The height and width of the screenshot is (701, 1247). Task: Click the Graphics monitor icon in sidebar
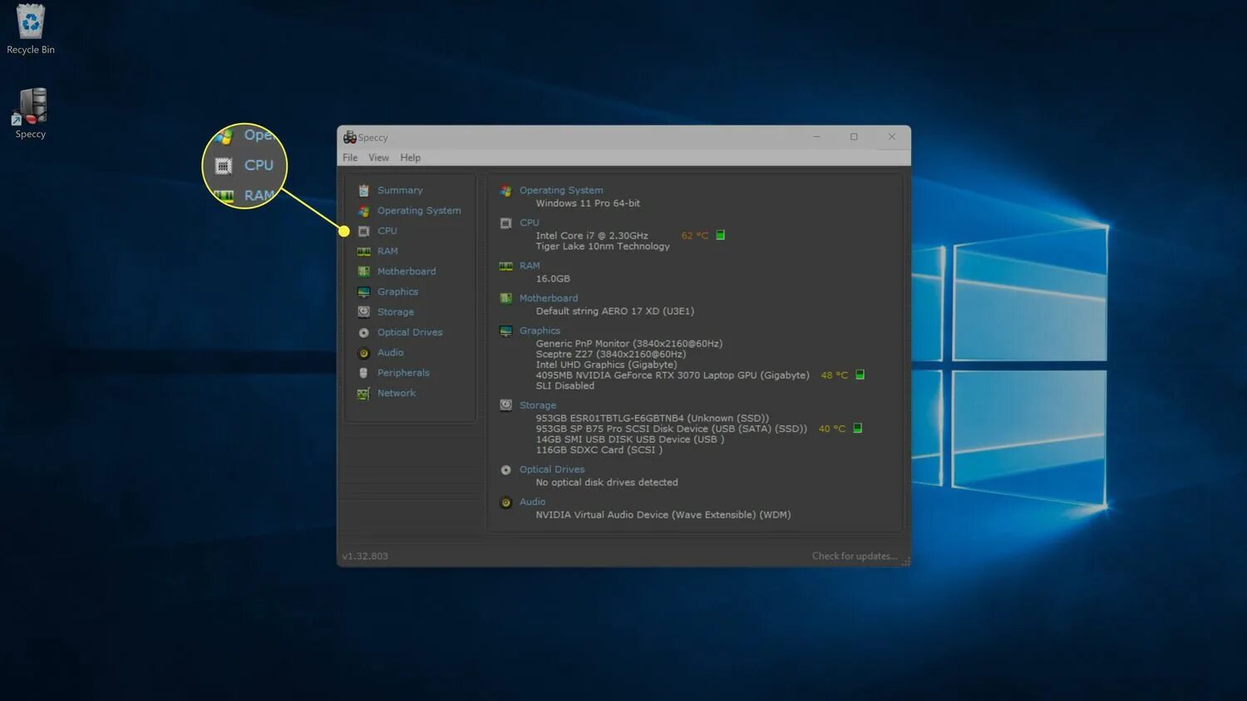pos(363,292)
